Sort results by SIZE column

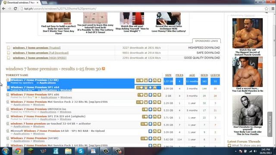[168, 75]
